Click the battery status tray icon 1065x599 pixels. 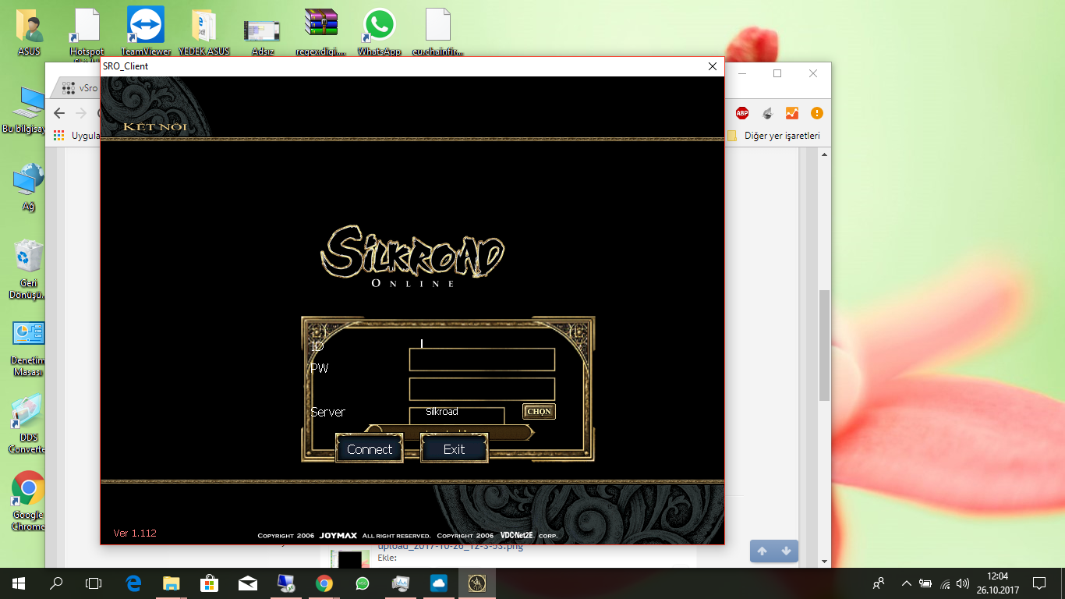925,583
